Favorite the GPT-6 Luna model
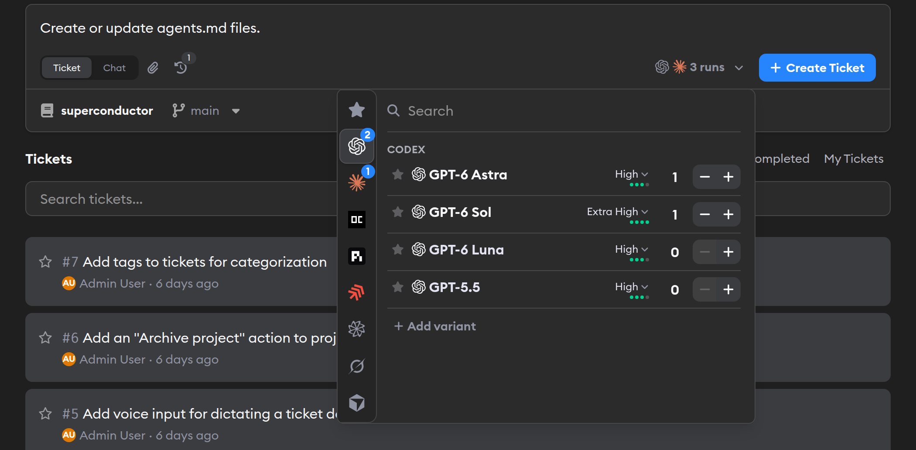Viewport: 916px width, 450px height. [398, 250]
